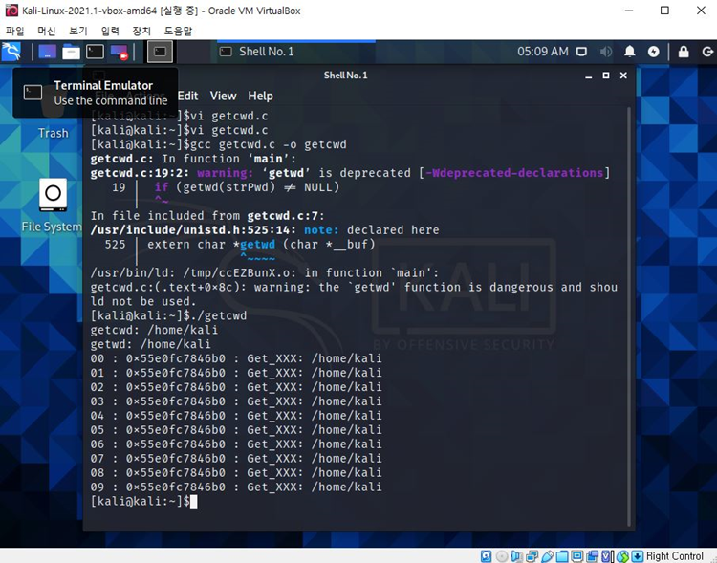
Task: Click the CPU virtualization status icon
Action: 607,556
